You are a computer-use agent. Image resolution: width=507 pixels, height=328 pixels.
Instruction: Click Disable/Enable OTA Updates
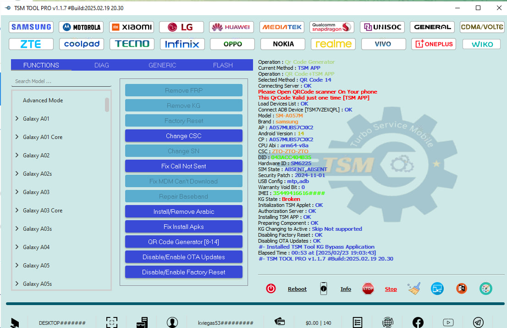pyautogui.click(x=183, y=256)
